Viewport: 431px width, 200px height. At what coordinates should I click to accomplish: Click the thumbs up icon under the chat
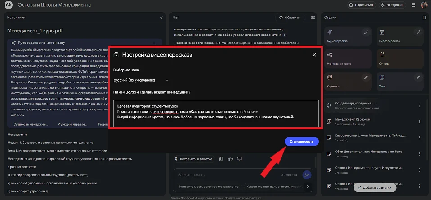pos(231,159)
